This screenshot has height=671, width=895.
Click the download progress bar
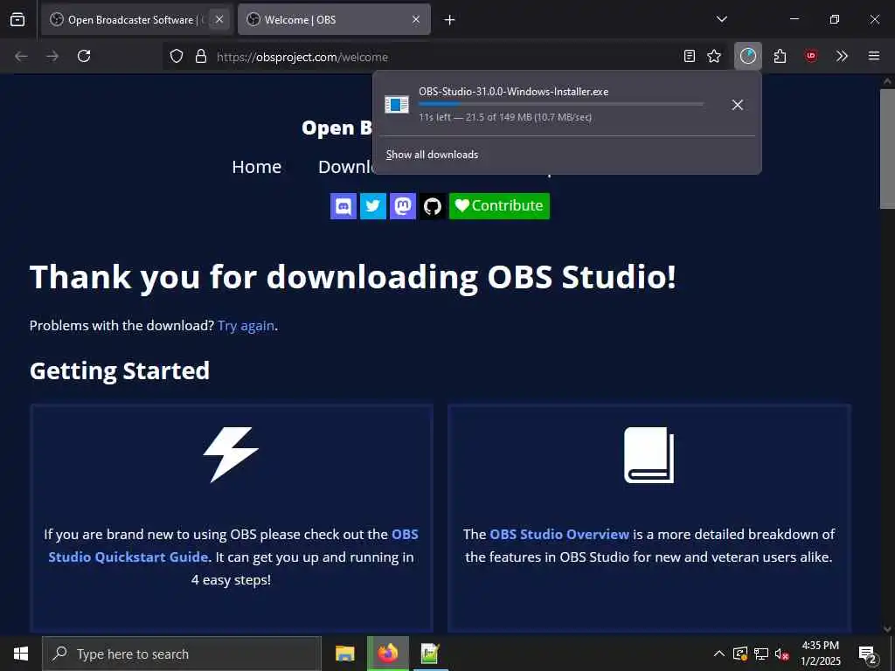(x=561, y=104)
